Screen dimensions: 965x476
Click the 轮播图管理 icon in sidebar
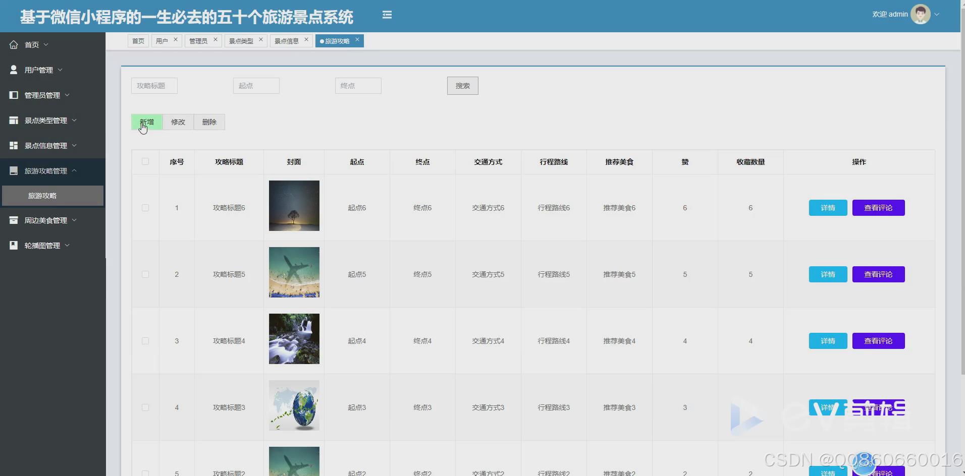pos(14,245)
